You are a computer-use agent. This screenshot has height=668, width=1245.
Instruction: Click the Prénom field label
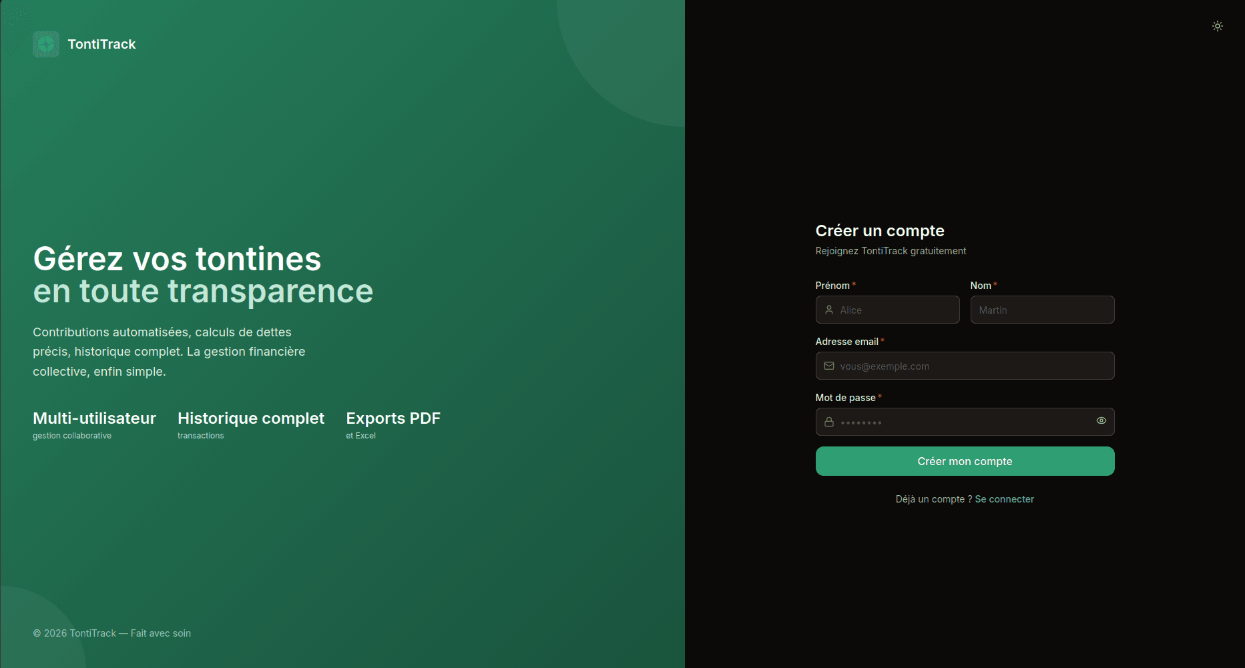832,286
